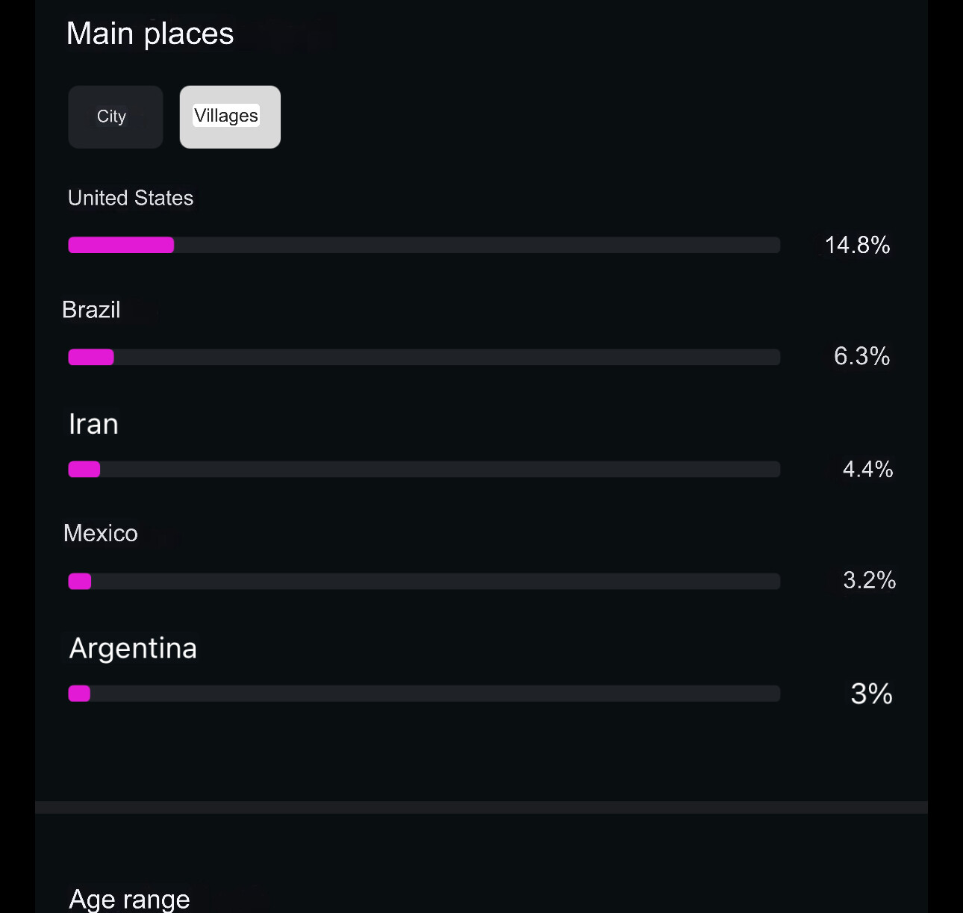
Task: Click the United States label
Action: click(x=131, y=198)
